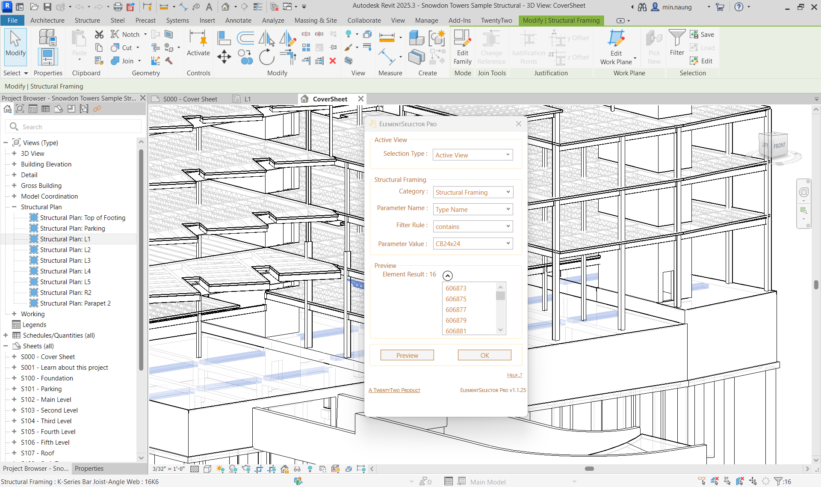
Task: Open the Help..? link
Action: click(514, 375)
